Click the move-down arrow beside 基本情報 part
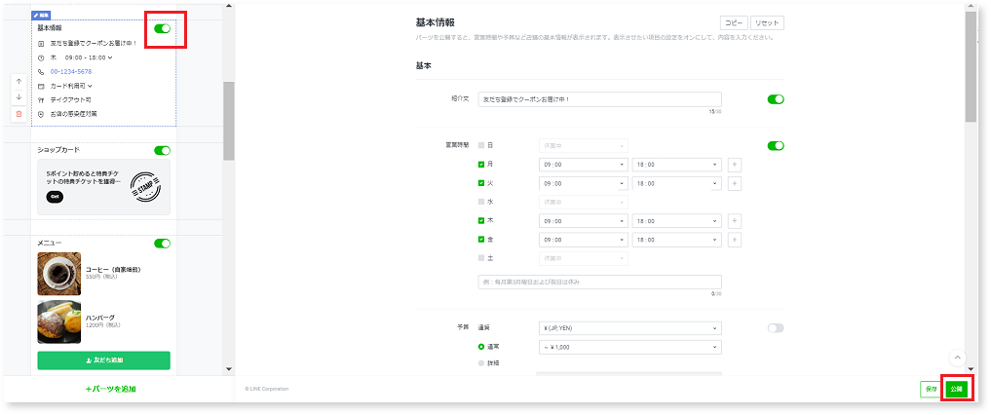This screenshot has width=991, height=415. click(19, 97)
